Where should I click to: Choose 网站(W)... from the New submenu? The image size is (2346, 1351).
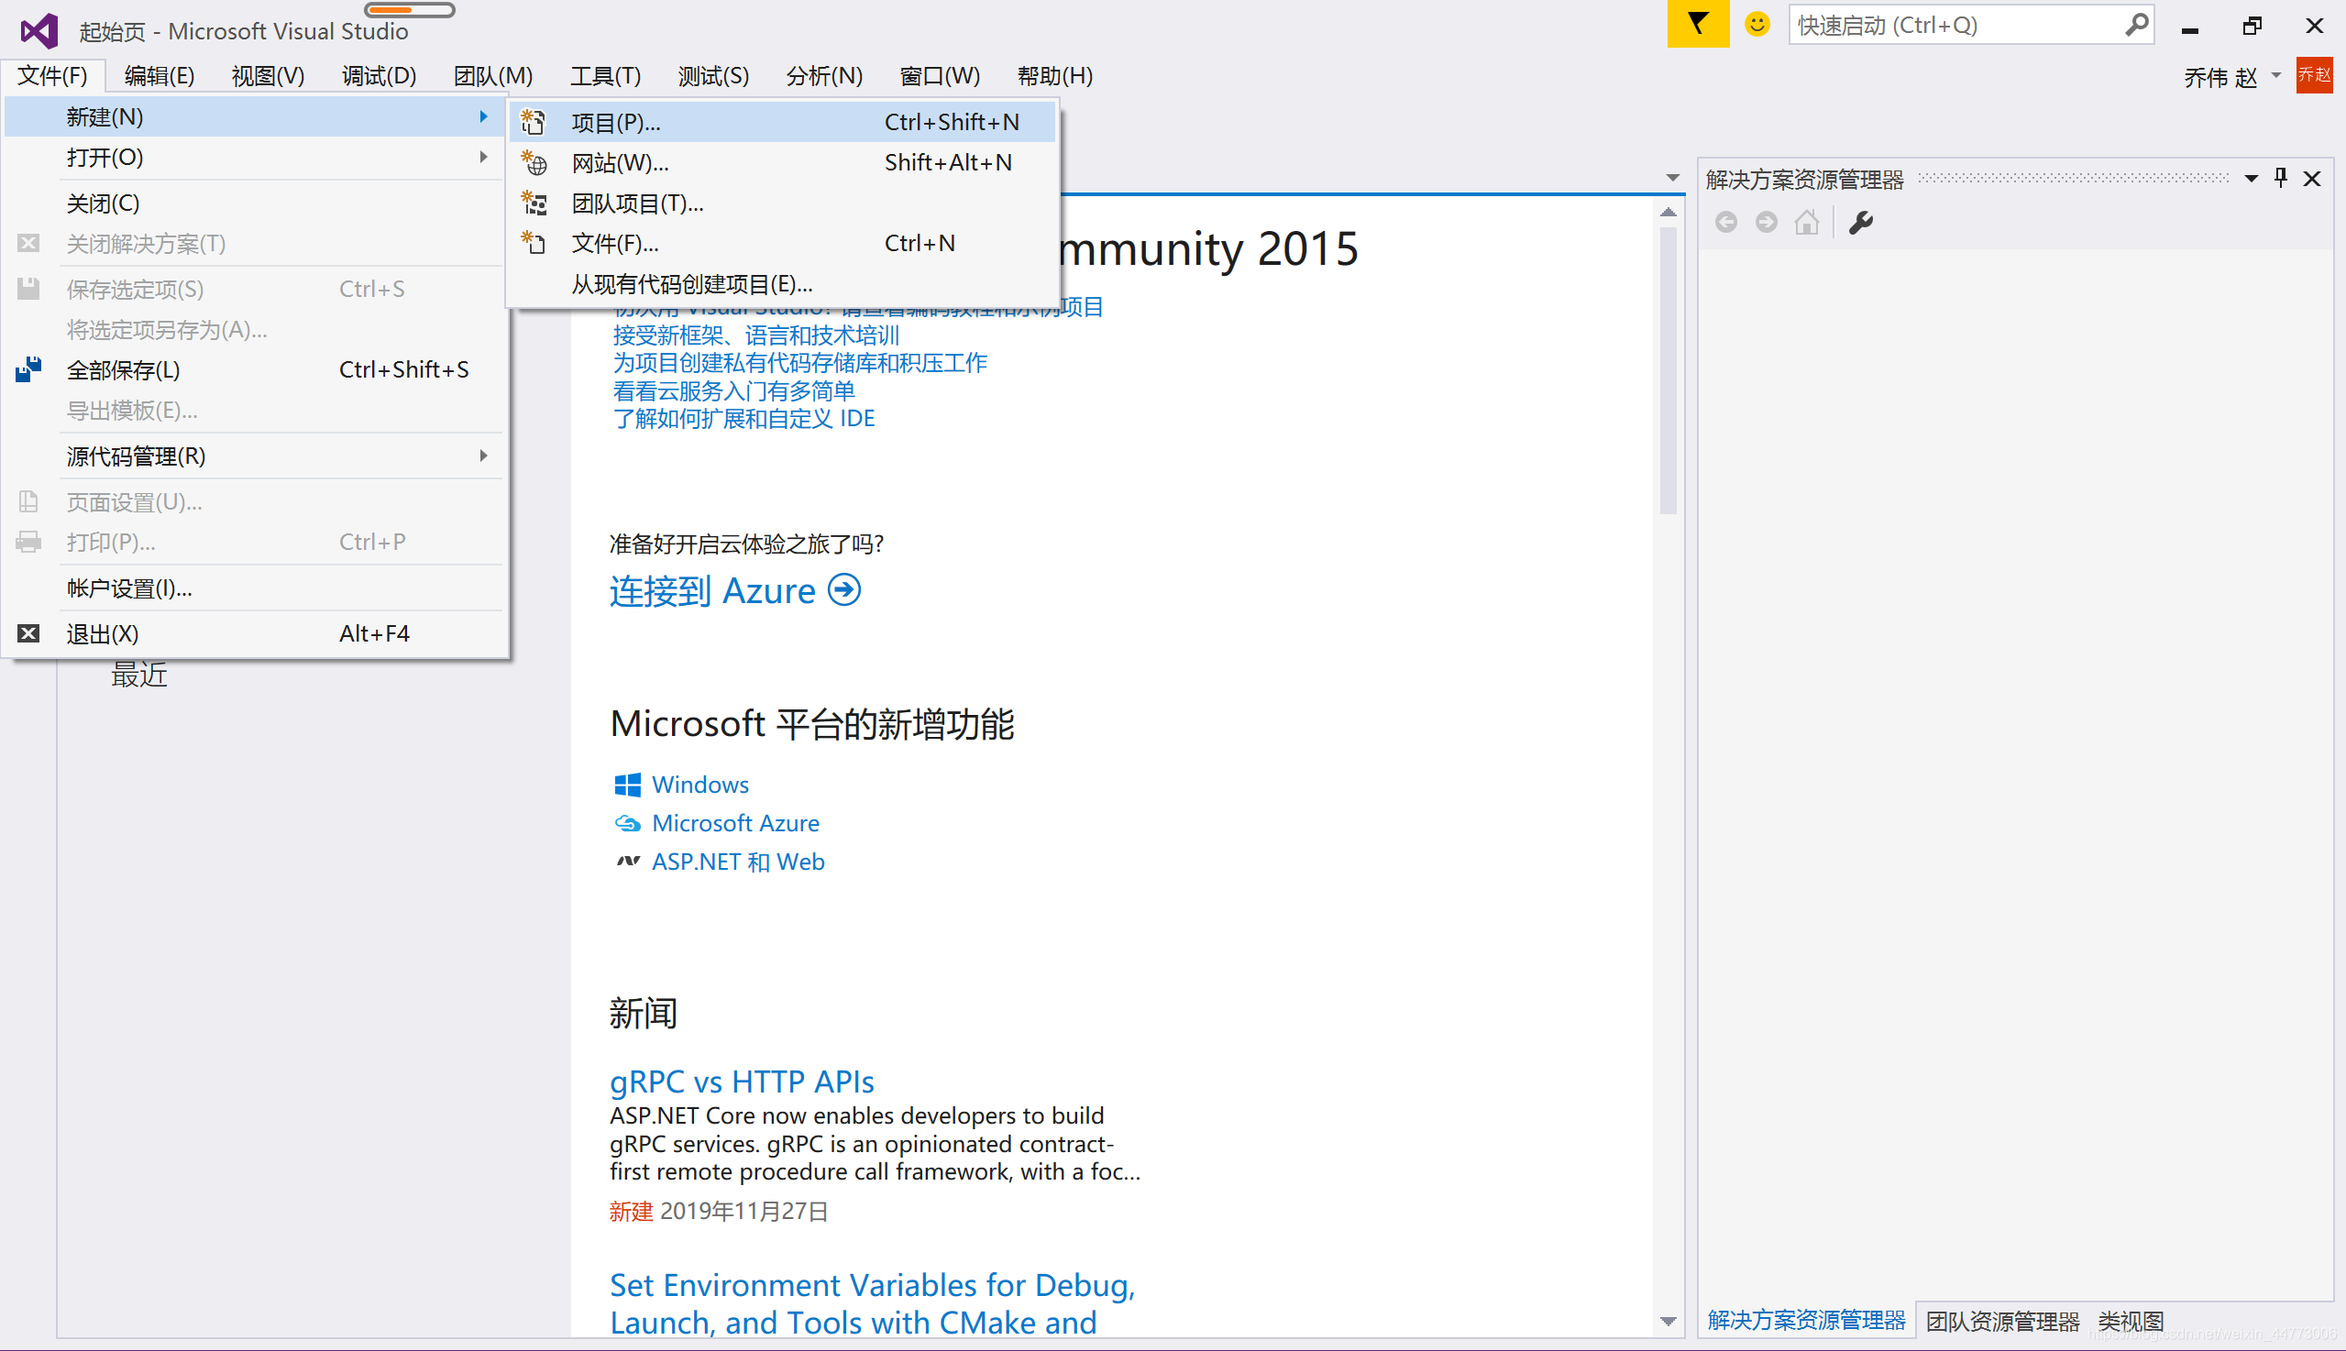(782, 162)
